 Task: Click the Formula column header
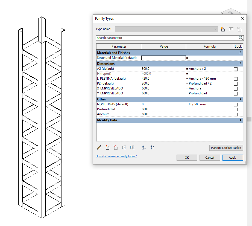(209, 47)
